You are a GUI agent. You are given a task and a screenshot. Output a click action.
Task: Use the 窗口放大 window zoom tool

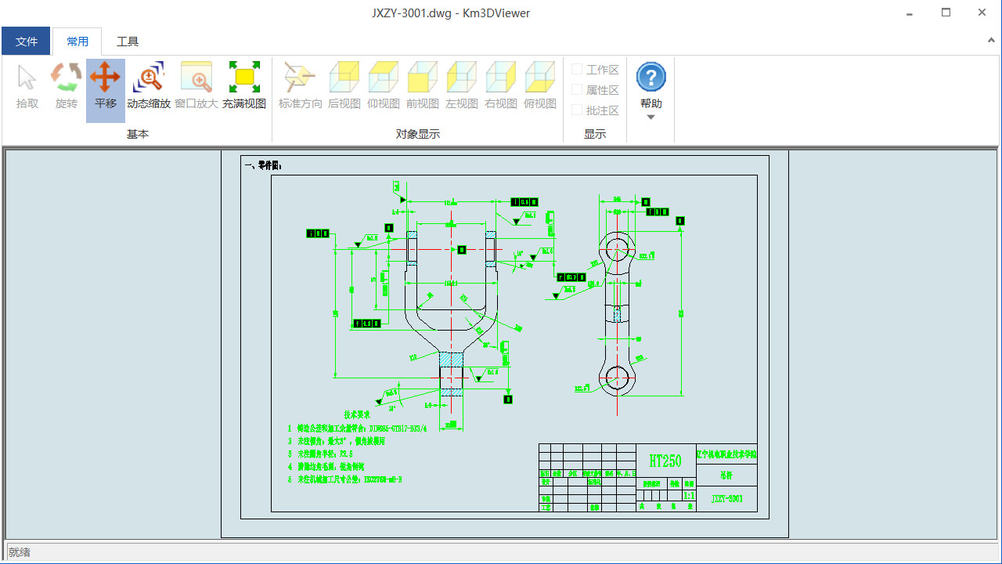pos(196,85)
